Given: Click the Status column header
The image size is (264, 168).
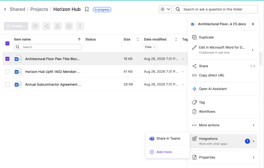Looking at the screenshot, I should point(91,39).
